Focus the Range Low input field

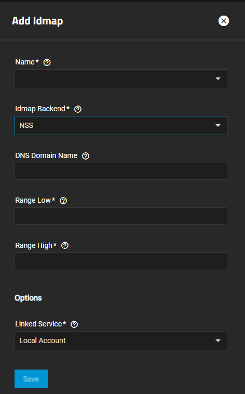[x=121, y=216]
